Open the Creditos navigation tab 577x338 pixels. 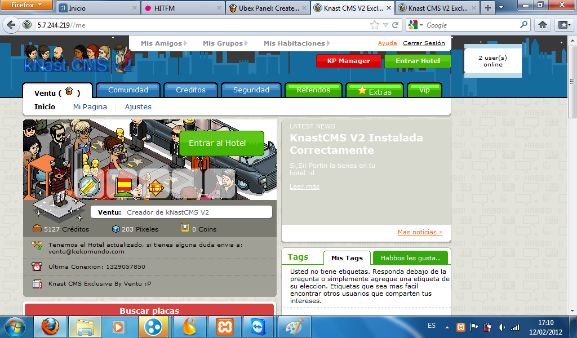point(190,90)
